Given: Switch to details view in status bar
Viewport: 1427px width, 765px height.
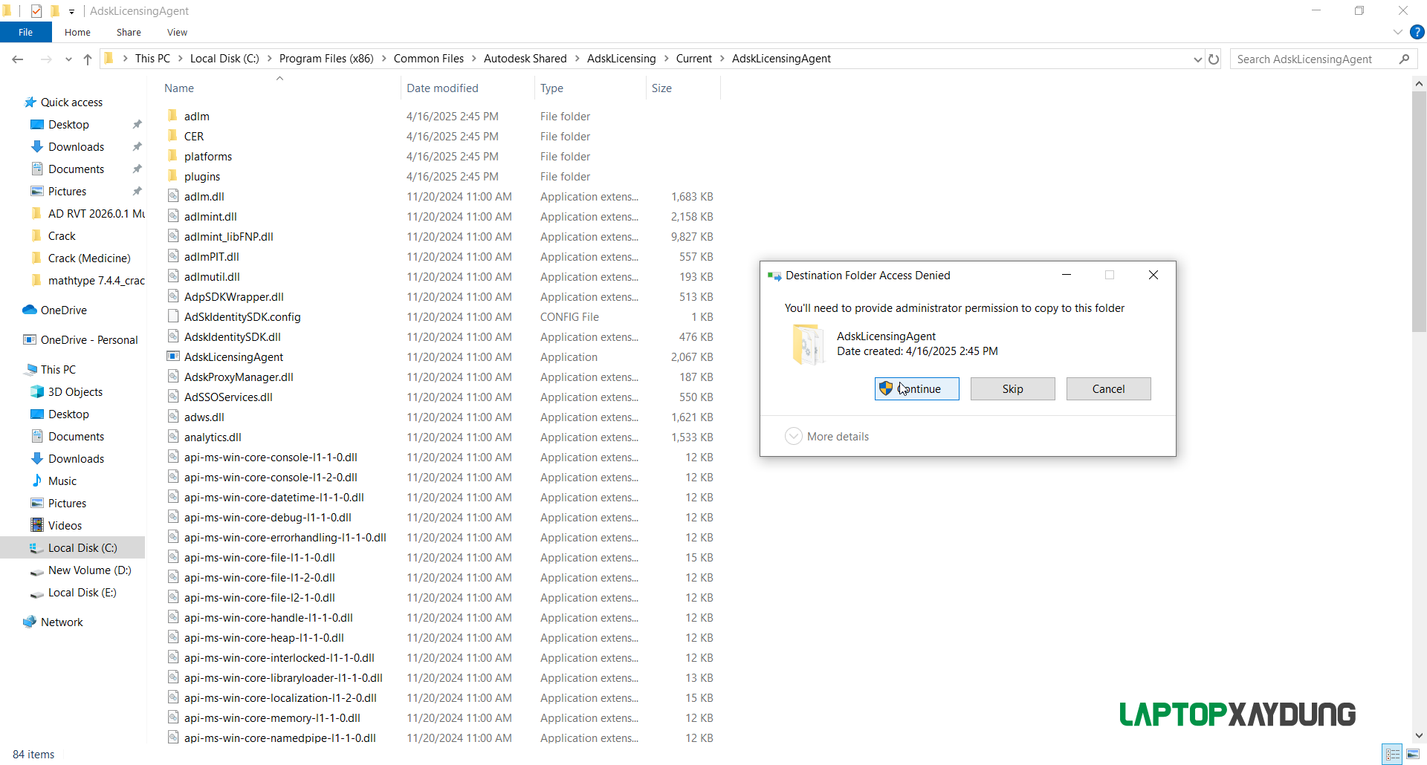Looking at the screenshot, I should [x=1393, y=754].
